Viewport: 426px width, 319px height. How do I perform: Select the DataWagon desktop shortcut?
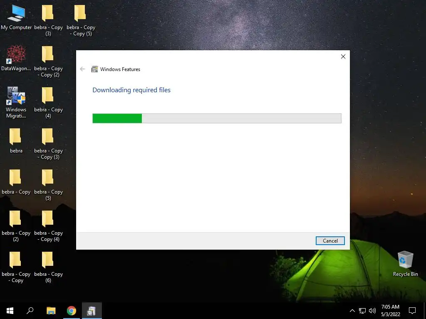click(x=16, y=58)
